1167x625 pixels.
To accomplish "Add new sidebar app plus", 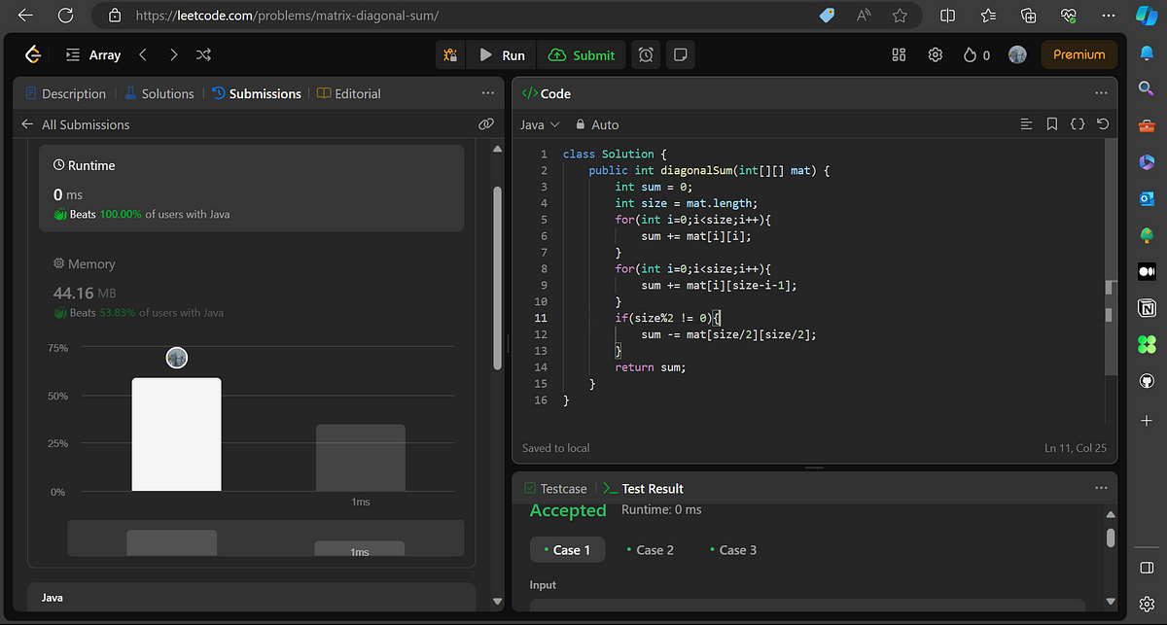I will tap(1147, 421).
